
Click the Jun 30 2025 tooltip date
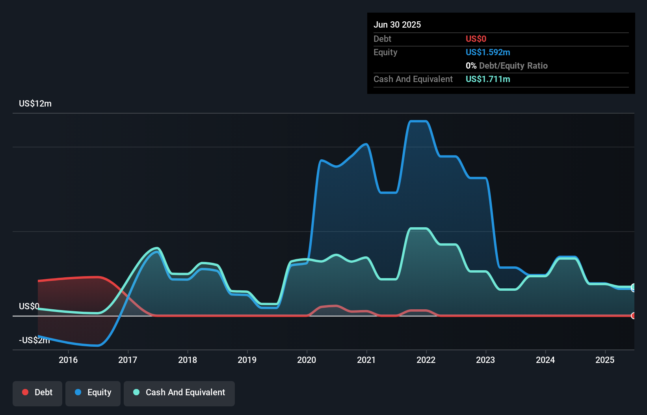397,24
